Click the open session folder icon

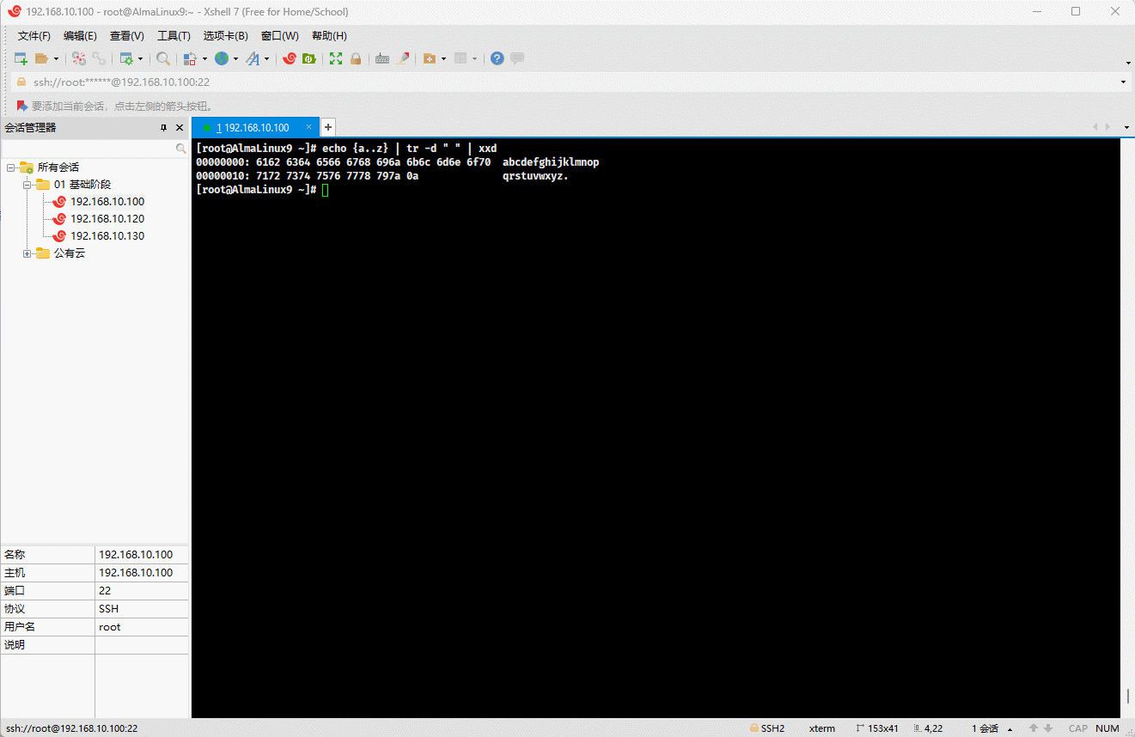point(41,58)
